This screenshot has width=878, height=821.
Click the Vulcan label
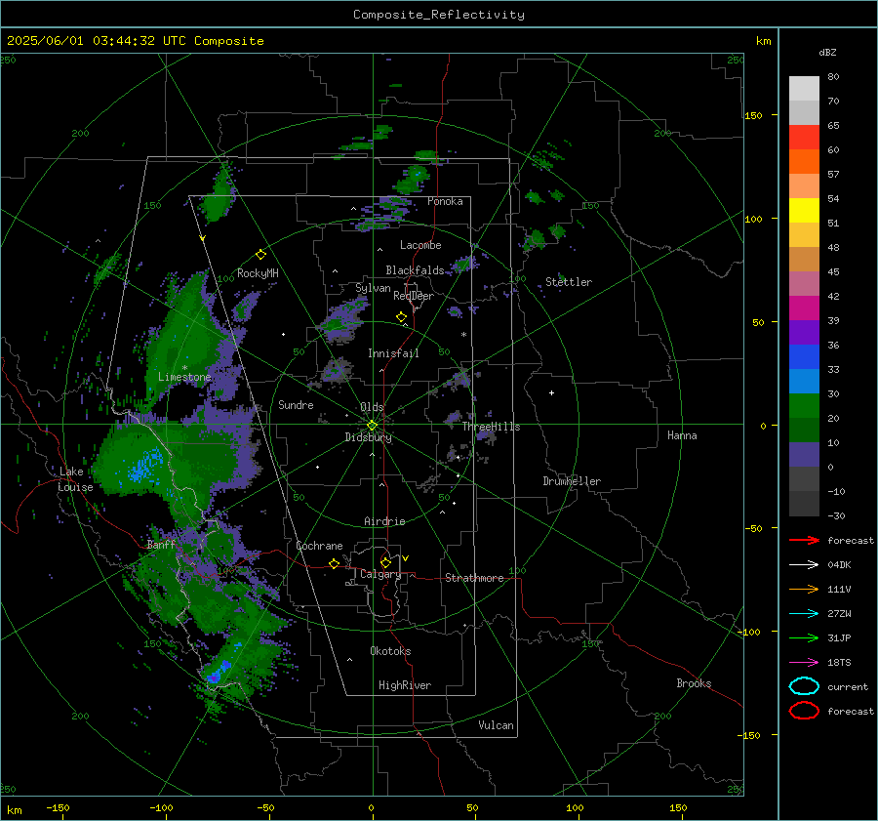496,725
